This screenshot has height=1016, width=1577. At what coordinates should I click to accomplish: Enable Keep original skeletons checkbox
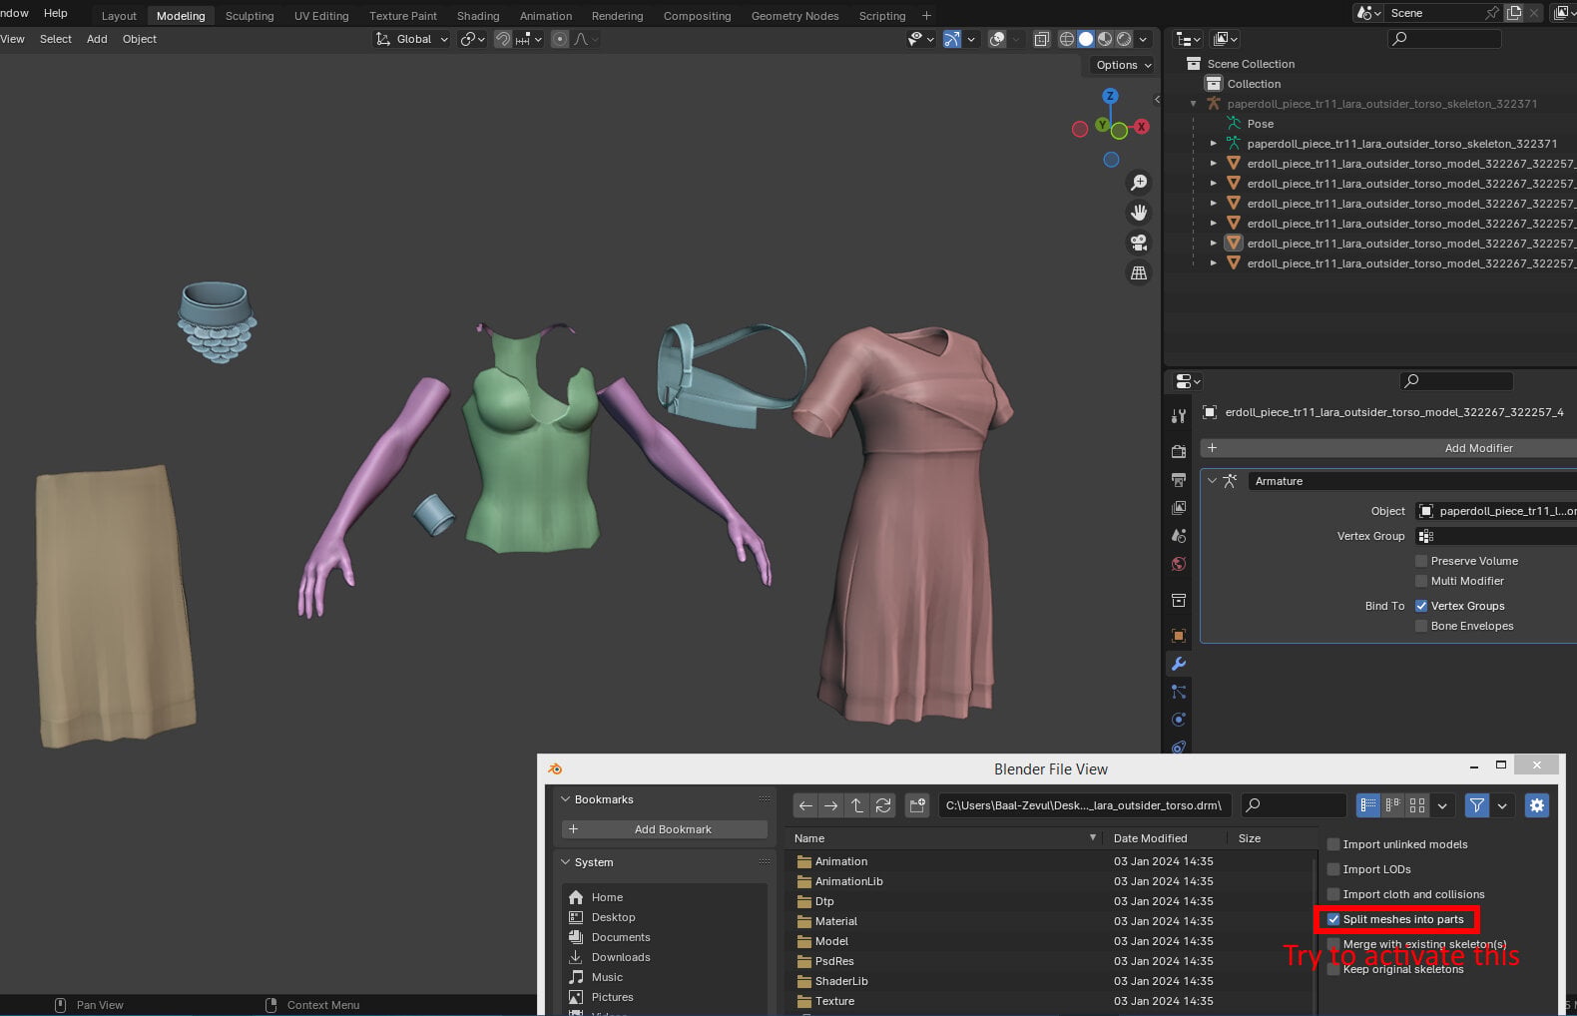pos(1333,969)
